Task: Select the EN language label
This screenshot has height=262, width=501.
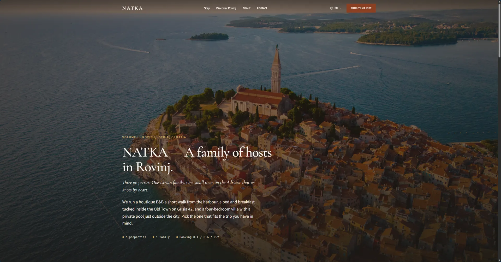Action: 336,8
